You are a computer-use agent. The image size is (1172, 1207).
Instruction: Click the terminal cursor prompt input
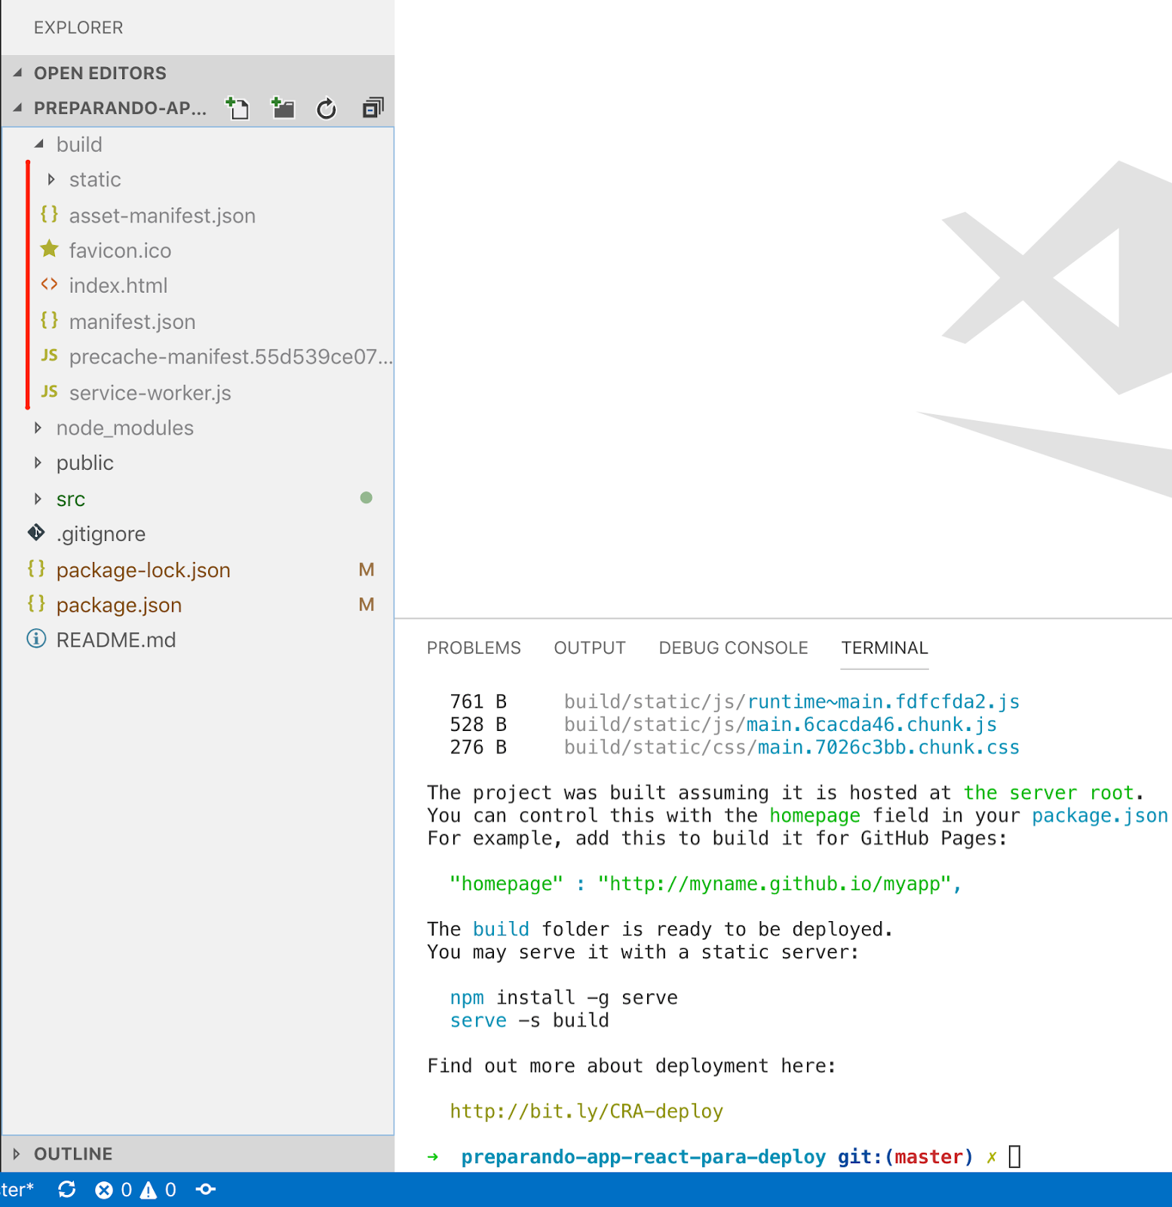(1014, 1156)
